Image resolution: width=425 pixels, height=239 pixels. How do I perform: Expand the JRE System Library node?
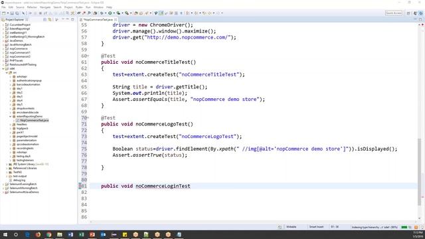click(7, 164)
